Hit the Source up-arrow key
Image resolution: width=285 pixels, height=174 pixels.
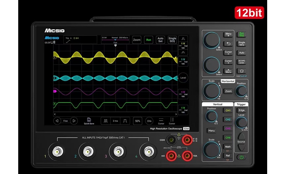click(x=241, y=136)
